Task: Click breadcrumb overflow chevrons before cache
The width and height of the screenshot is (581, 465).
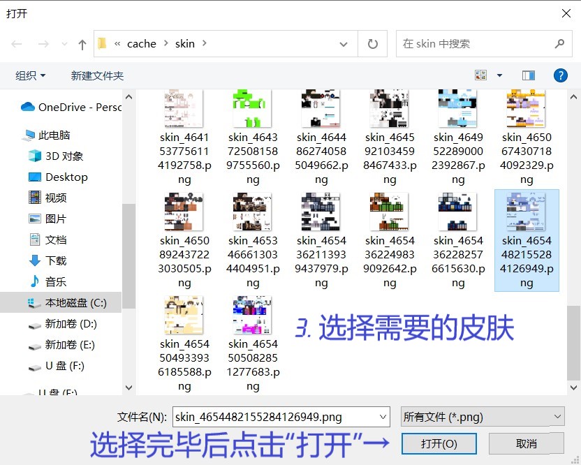Action: 117,44
